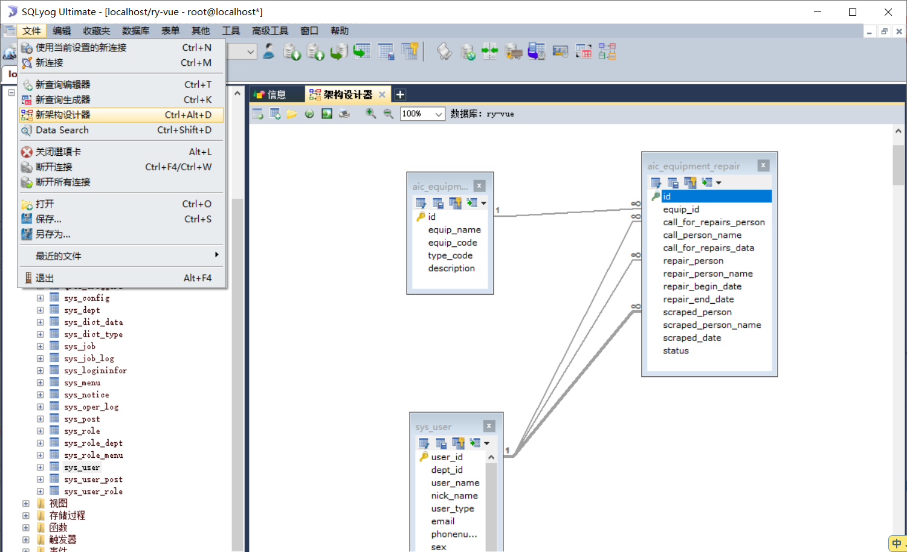Screen dimensions: 907x552
Task: Click the sys_user column list scroll-up arrow
Action: pos(491,458)
